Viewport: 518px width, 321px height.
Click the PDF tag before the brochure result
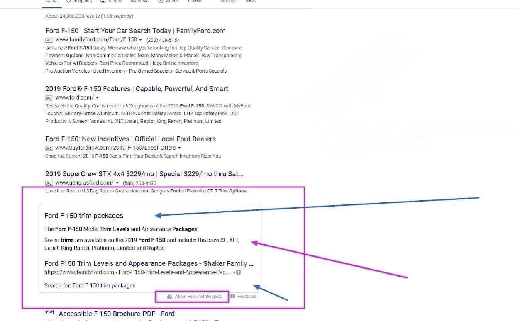click(49, 311)
